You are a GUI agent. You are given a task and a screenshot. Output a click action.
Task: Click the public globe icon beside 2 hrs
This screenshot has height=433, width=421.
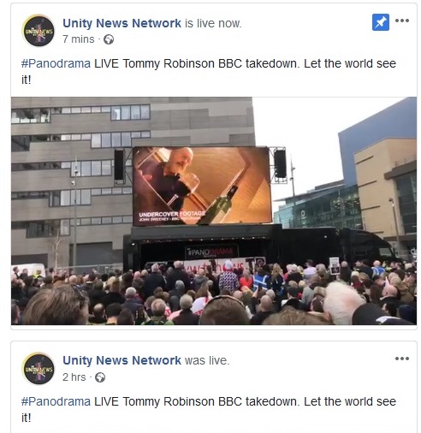pyautogui.click(x=100, y=377)
